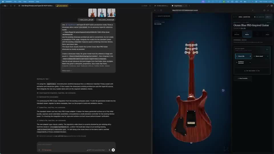Viewport: 274px width, 154px height.
Task: Open the GPT model selector dropdown
Action: coord(97,150)
